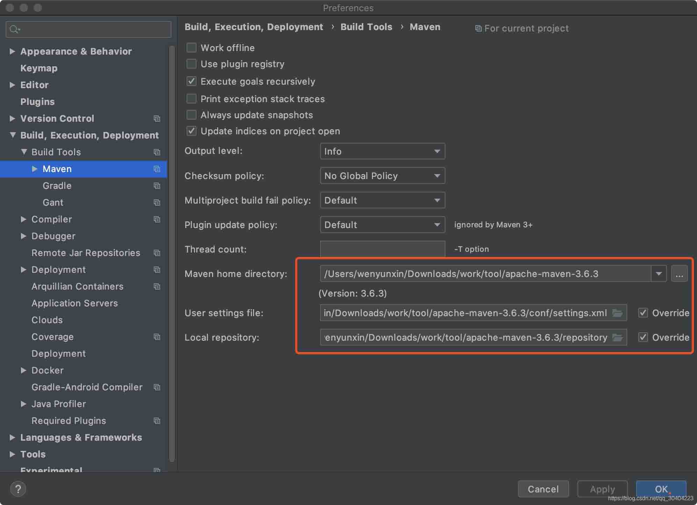Click project-level icon next to Gradle-Android Compiler
Image resolution: width=697 pixels, height=505 pixels.
pos(157,387)
